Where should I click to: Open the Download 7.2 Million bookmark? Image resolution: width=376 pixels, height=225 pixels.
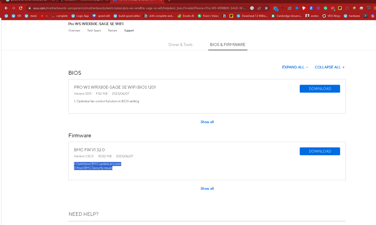[252, 16]
